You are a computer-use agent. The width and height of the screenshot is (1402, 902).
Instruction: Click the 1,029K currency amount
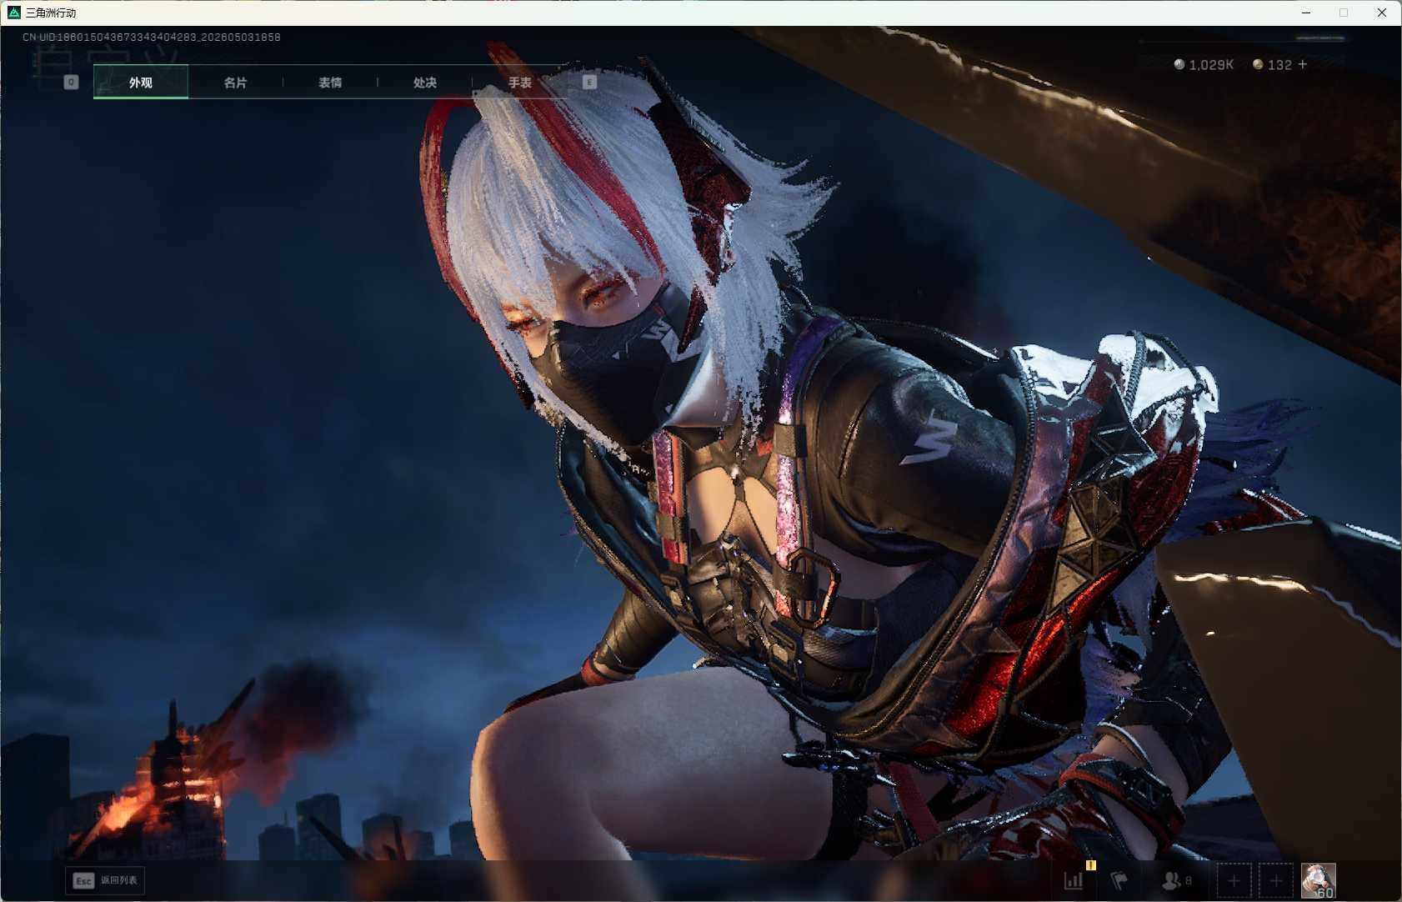coord(1211,64)
